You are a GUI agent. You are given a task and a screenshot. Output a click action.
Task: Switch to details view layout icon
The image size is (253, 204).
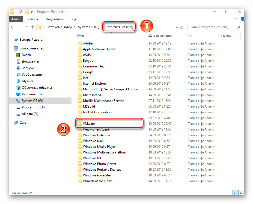(235, 193)
